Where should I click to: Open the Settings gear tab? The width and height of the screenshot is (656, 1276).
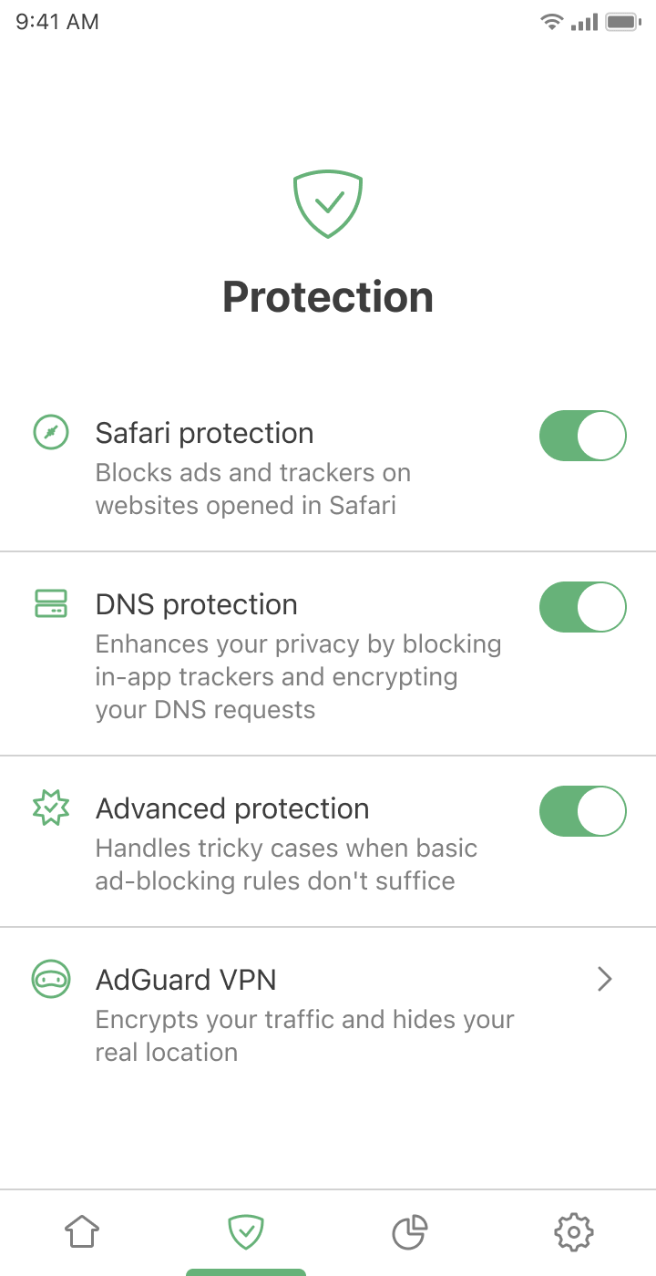pyautogui.click(x=574, y=1232)
